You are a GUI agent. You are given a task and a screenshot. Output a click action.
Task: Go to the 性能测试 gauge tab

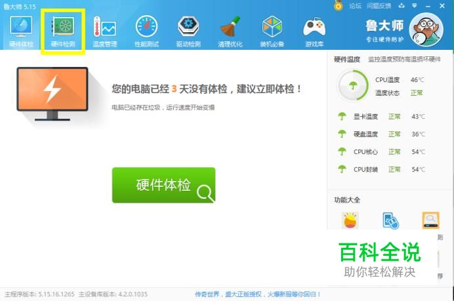(x=146, y=31)
